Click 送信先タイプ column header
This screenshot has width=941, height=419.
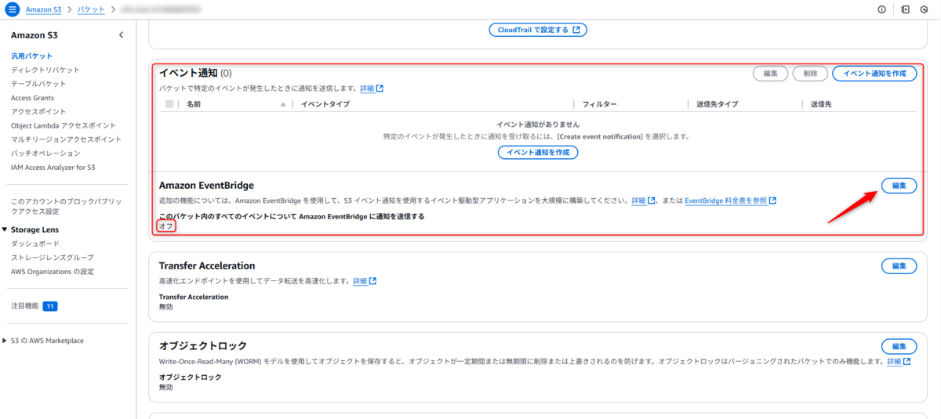coord(717,104)
